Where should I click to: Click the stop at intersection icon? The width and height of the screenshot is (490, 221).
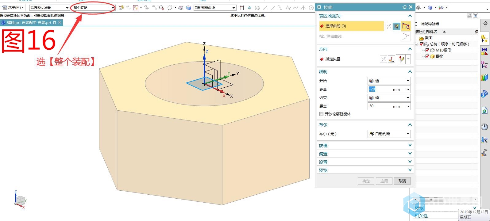coord(242,8)
